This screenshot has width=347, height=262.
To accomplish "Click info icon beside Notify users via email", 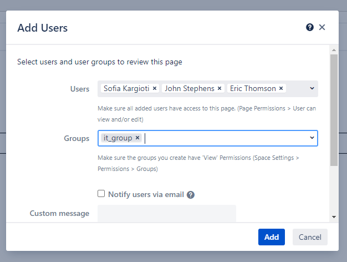I will click(191, 195).
